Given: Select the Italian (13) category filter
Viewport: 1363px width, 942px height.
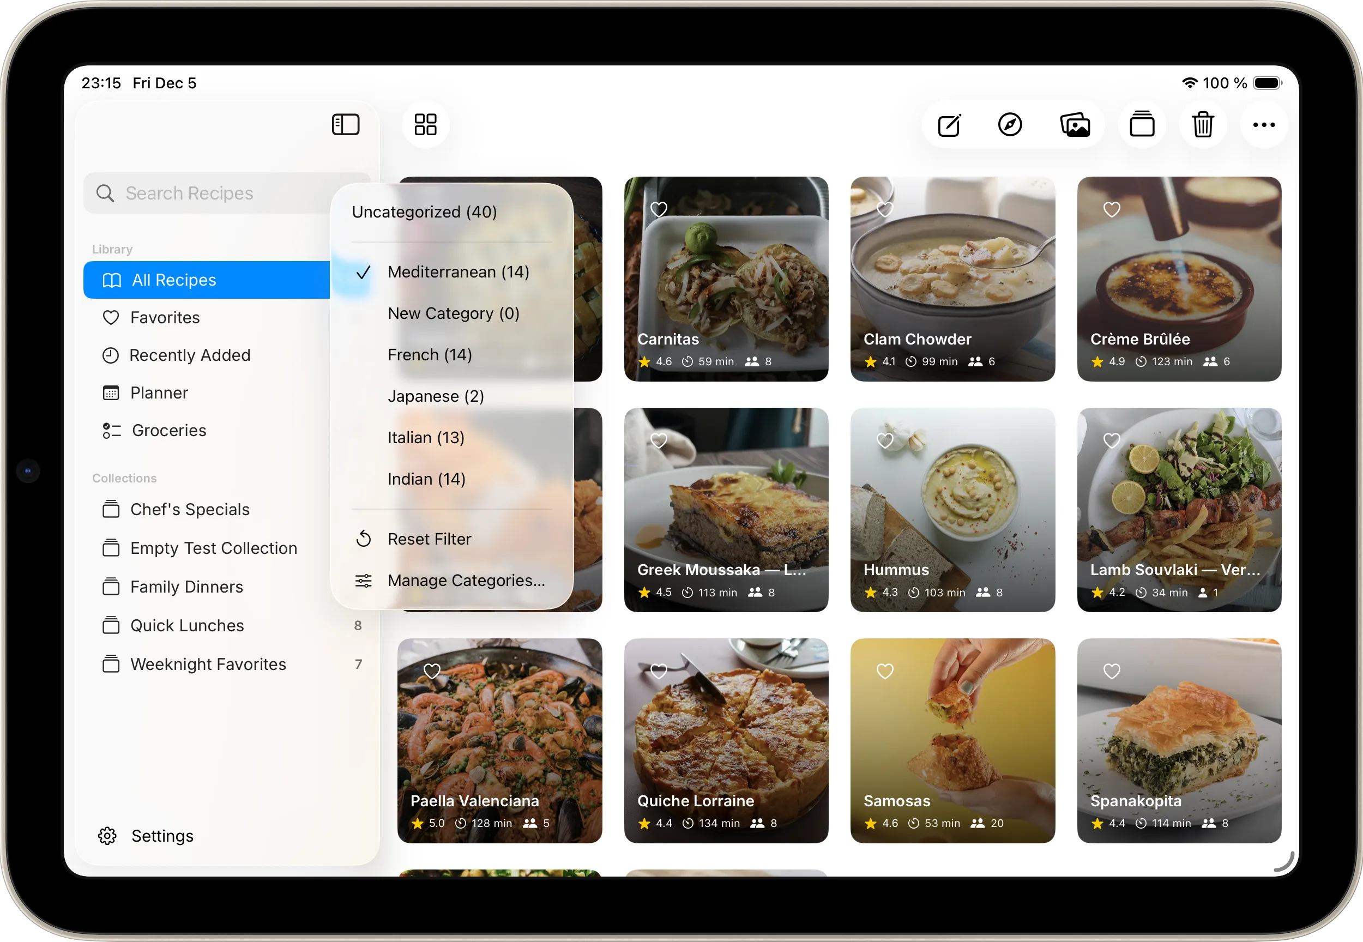Looking at the screenshot, I should pos(426,437).
